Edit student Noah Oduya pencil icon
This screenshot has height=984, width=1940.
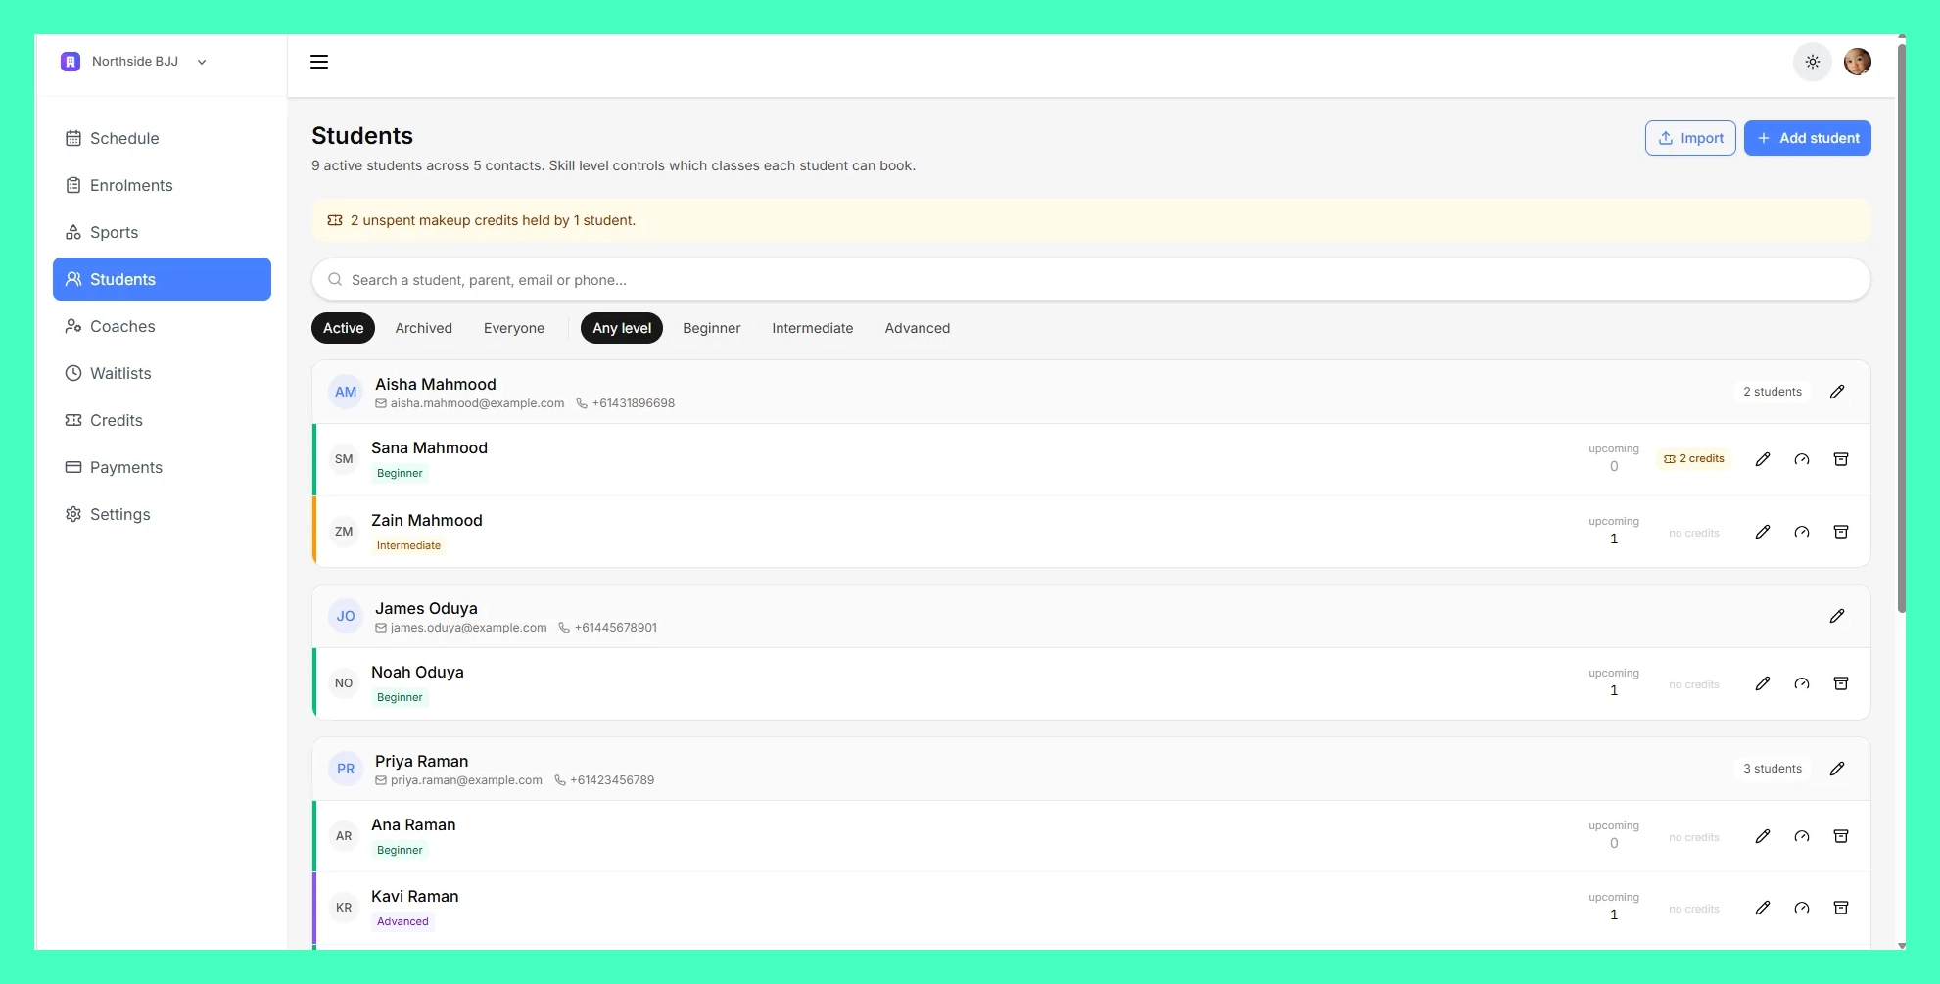coord(1763,683)
